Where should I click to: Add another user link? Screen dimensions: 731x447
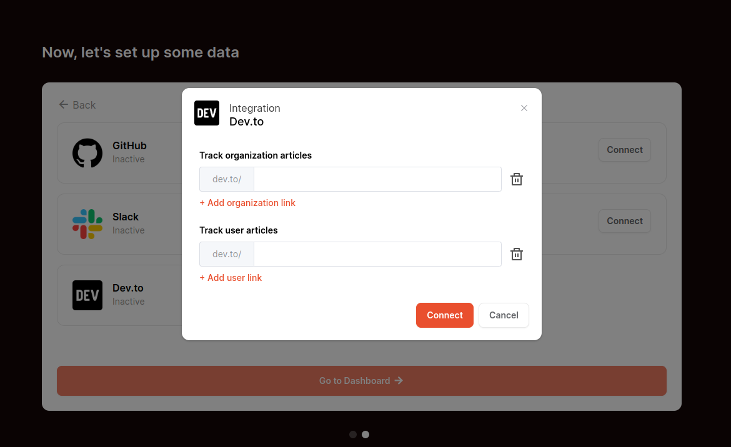click(231, 278)
